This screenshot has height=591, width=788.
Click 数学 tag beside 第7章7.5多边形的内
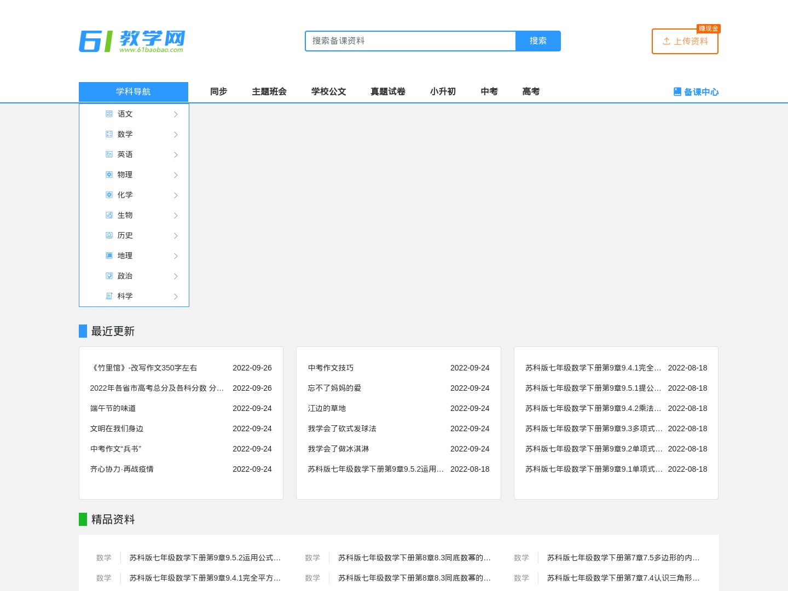tap(522, 558)
